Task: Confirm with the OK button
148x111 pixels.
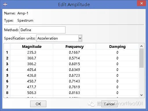Action: click(x=38, y=104)
